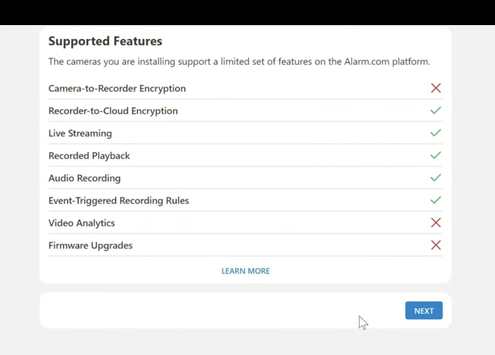Viewport: 495px width, 355px height.
Task: Select the Recorded Playback feature label
Action: click(x=89, y=156)
